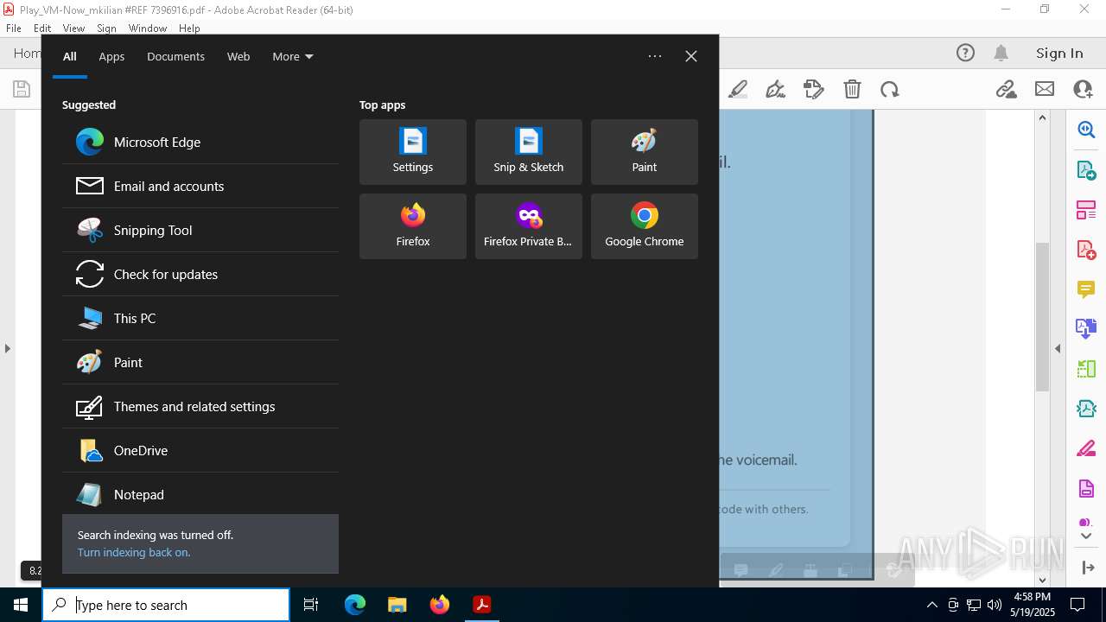Send file by email envelope icon
Viewport: 1106px width, 622px height.
pyautogui.click(x=1045, y=89)
